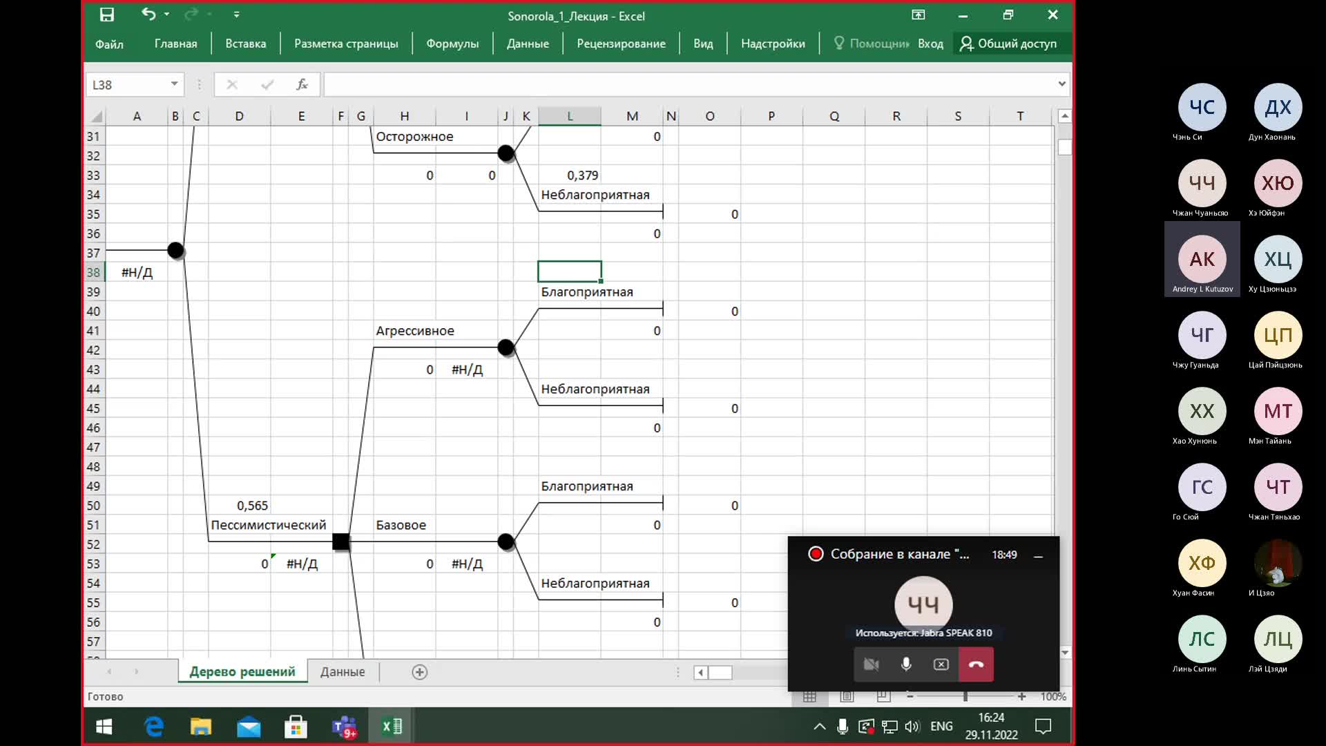Open File Explorer from the taskbar

pos(201,727)
